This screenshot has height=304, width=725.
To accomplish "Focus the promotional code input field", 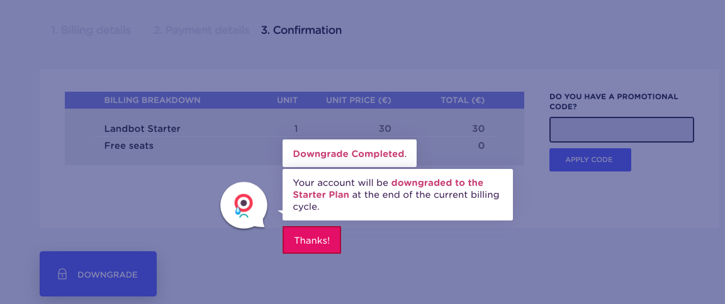I will coord(621,129).
